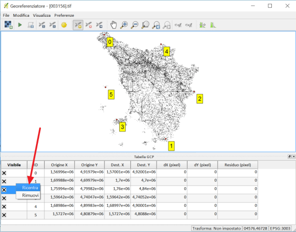Click the Zoom Out magnifier icon
296x232 pixels.
(134, 24)
